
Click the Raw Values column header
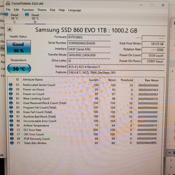click(151, 80)
